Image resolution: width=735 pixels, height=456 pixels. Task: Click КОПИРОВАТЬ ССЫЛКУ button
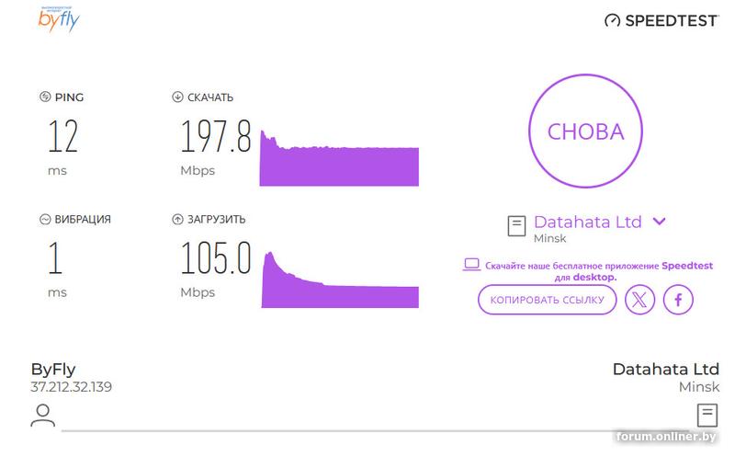(x=547, y=300)
